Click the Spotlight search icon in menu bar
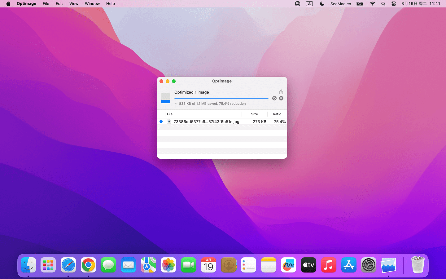446x279 pixels. (x=383, y=4)
